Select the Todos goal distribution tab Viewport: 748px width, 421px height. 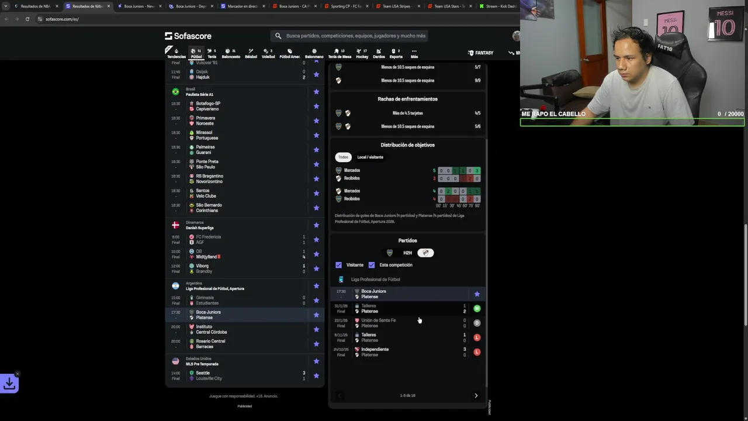click(343, 157)
